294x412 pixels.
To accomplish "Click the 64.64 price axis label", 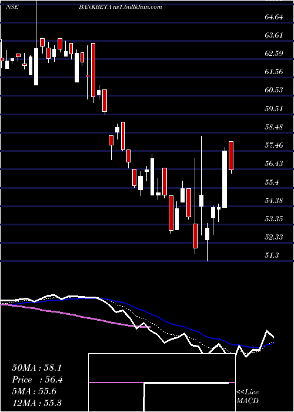I will pyautogui.click(x=274, y=17).
